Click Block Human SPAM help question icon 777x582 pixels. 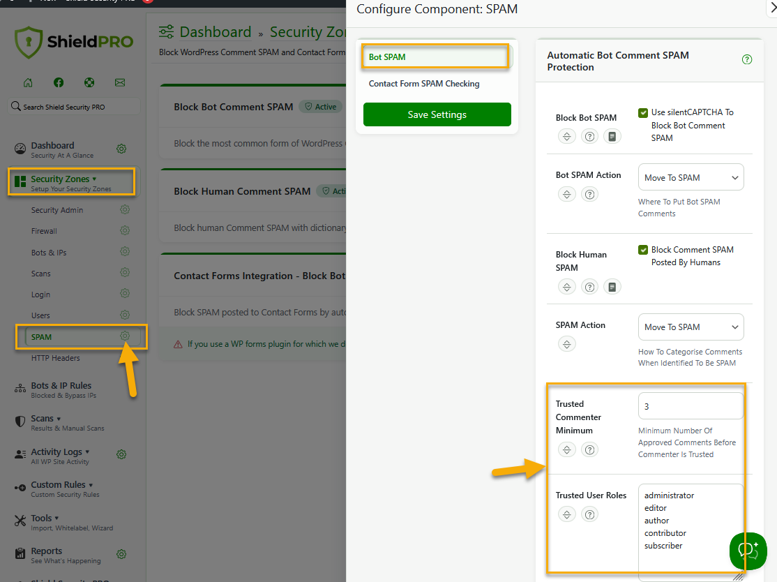coord(589,287)
